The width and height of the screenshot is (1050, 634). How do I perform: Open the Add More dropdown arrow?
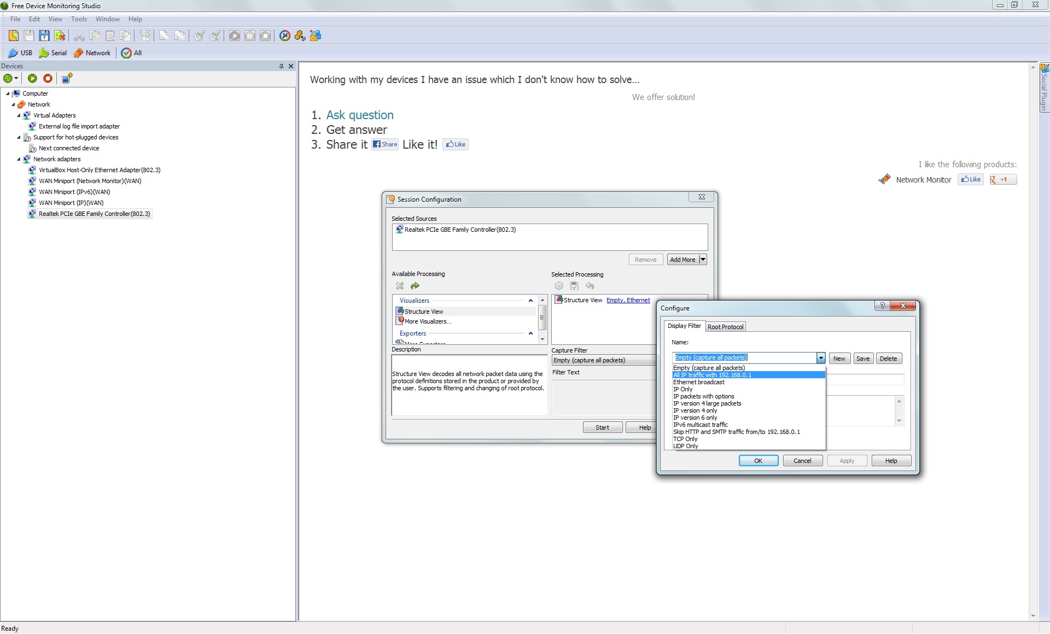[x=703, y=260]
